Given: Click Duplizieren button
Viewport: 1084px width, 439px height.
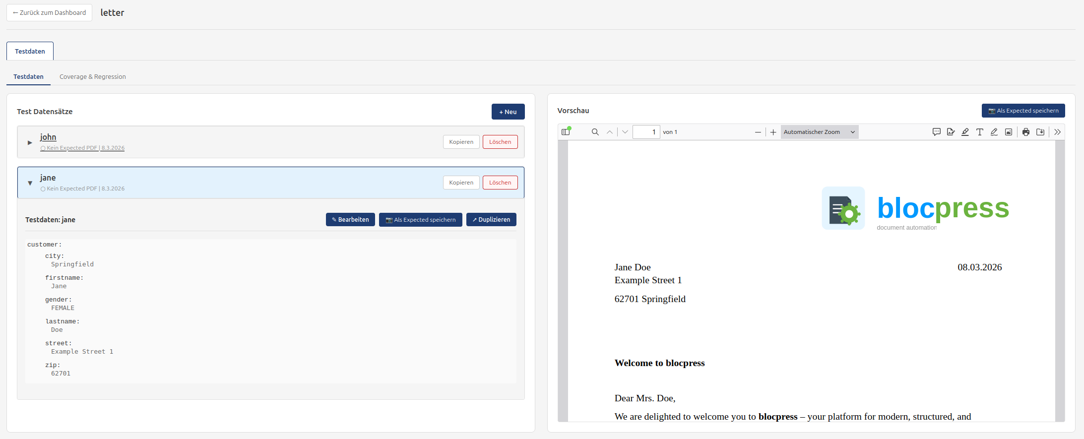Looking at the screenshot, I should [x=491, y=219].
